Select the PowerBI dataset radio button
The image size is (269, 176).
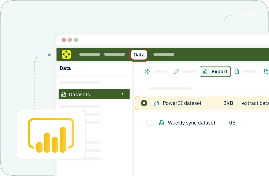point(144,103)
